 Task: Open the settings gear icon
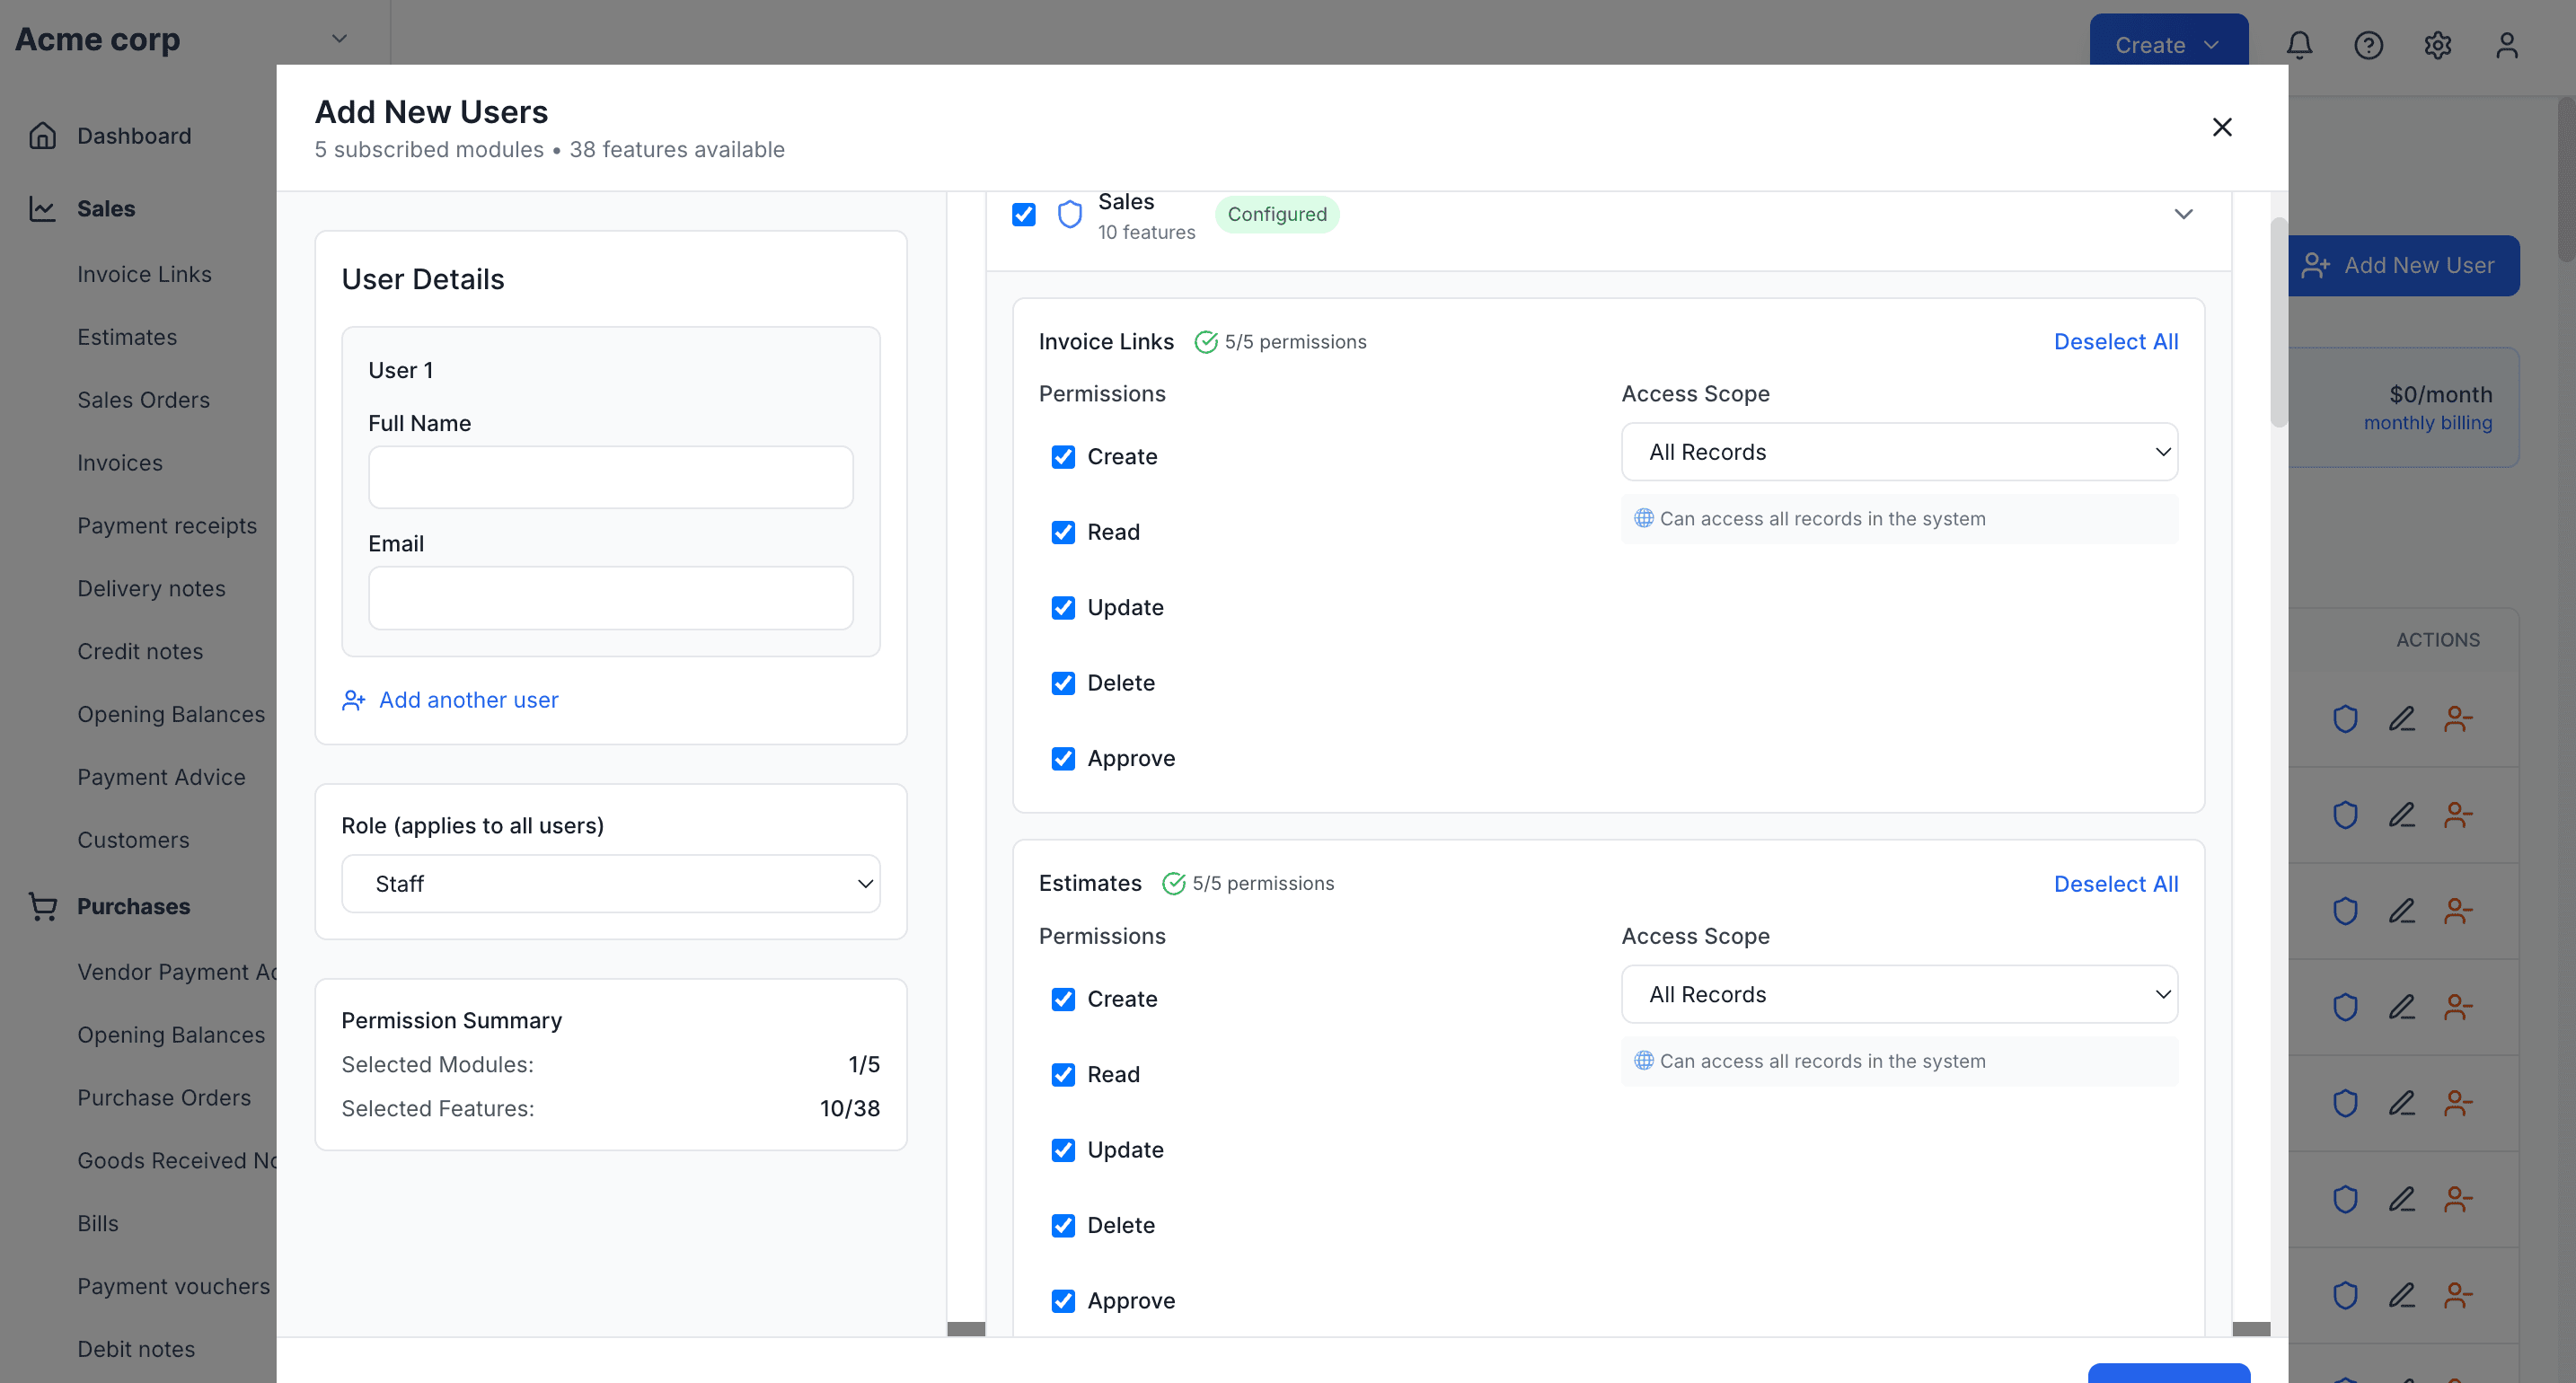(2437, 45)
